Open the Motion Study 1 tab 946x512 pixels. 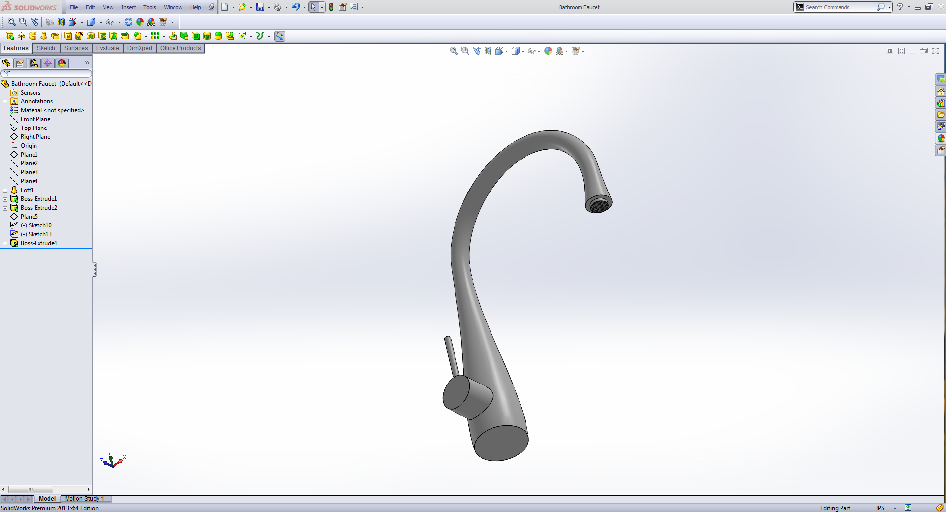[84, 499]
